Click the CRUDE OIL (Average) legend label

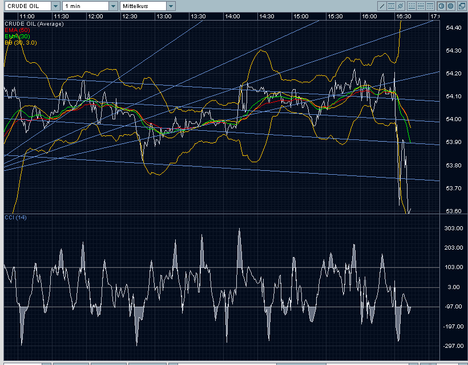34,24
